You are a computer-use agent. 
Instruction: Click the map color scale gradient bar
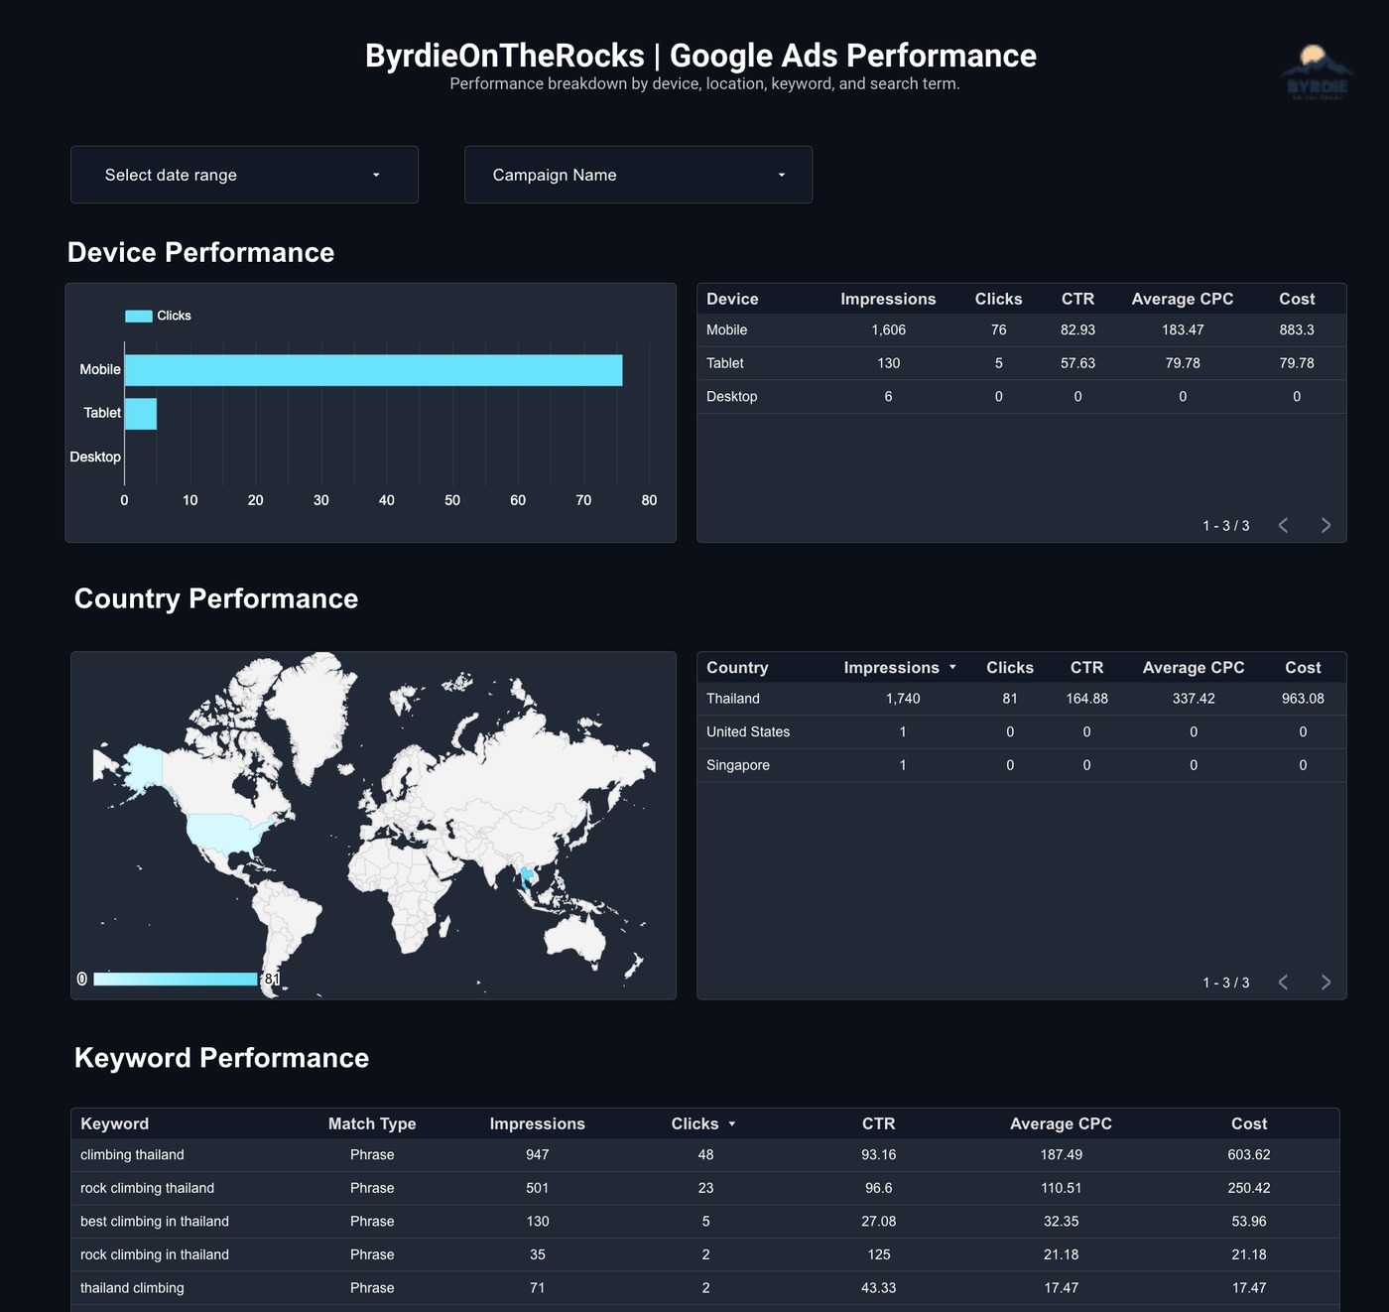pyautogui.click(x=175, y=979)
